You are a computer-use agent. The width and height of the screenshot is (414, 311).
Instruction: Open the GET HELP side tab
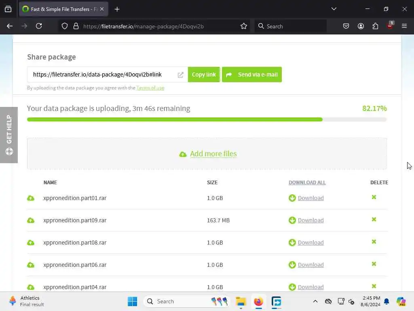pos(9,135)
